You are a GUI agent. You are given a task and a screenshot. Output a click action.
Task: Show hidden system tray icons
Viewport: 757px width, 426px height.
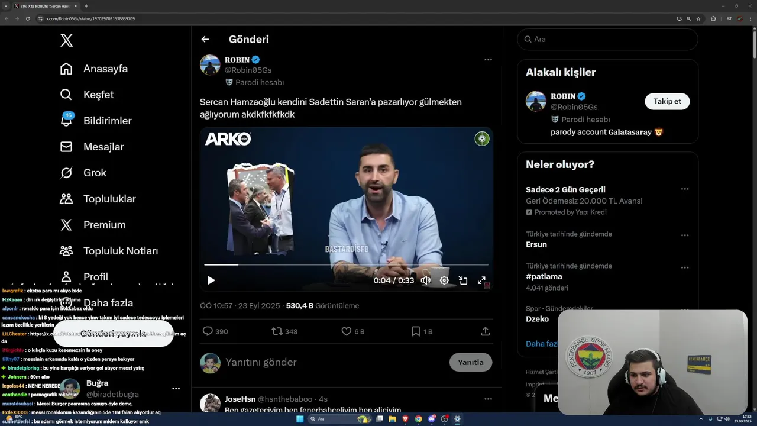(702, 419)
